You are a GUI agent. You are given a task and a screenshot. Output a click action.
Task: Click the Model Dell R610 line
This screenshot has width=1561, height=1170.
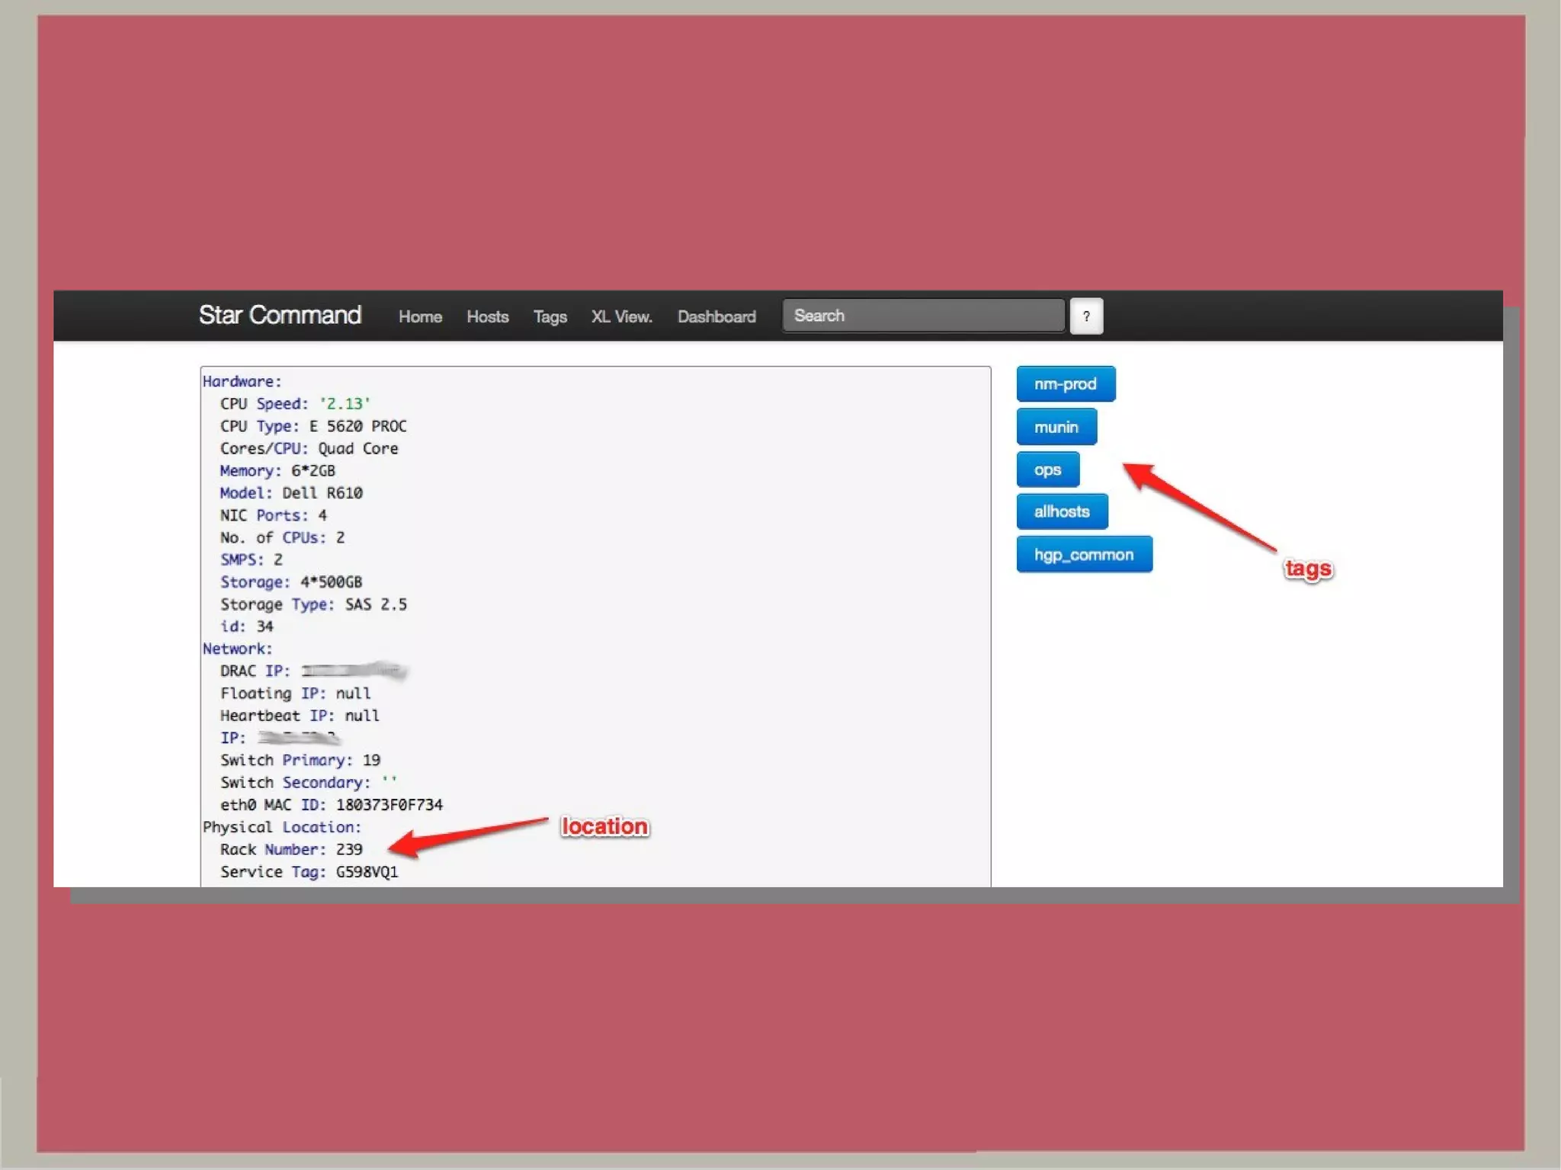[291, 493]
